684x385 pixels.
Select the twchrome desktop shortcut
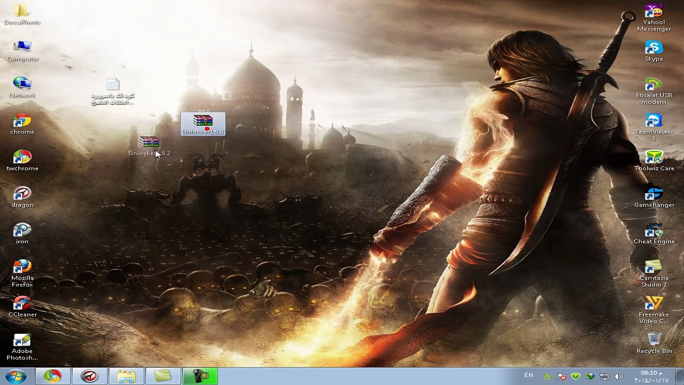click(x=22, y=160)
